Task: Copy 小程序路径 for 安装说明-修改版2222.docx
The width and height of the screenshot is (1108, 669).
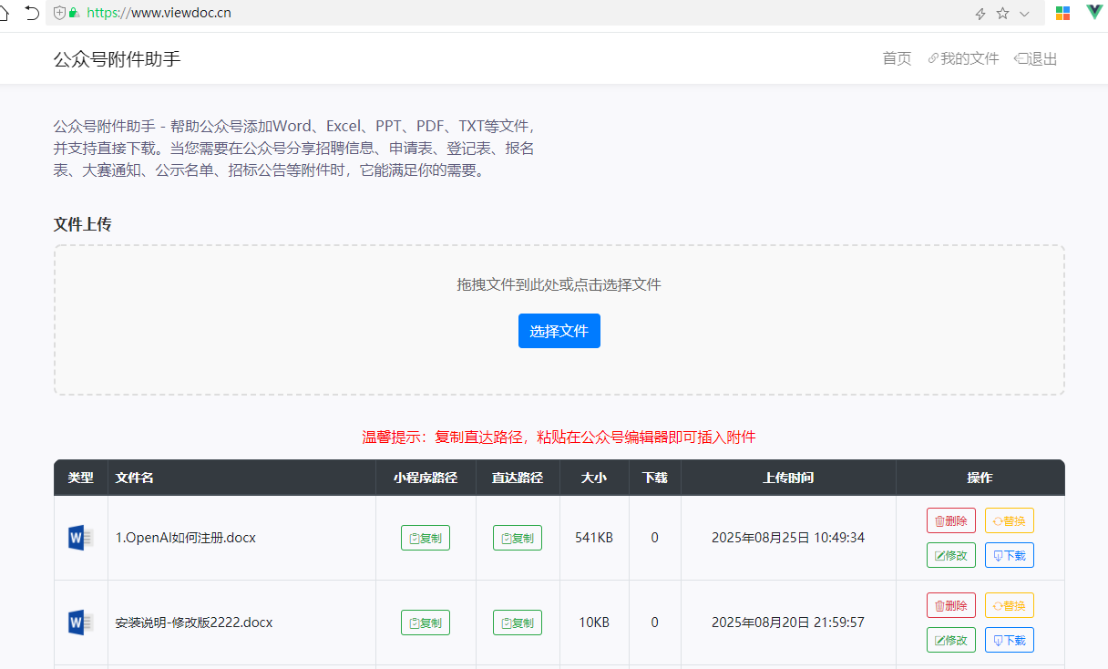Action: [x=426, y=623]
